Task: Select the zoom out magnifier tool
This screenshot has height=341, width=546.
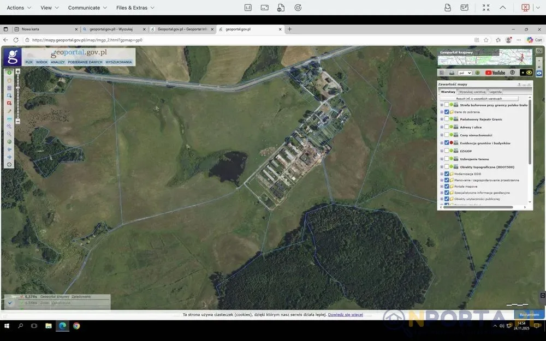Action: pyautogui.click(x=9, y=134)
